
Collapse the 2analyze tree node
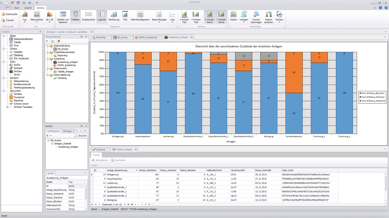coord(3,78)
